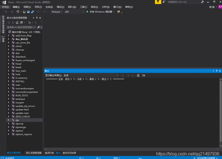This screenshot has height=159, width=222.
Task: Select the 解决方案'libzip' root node
Action: [x=24, y=32]
